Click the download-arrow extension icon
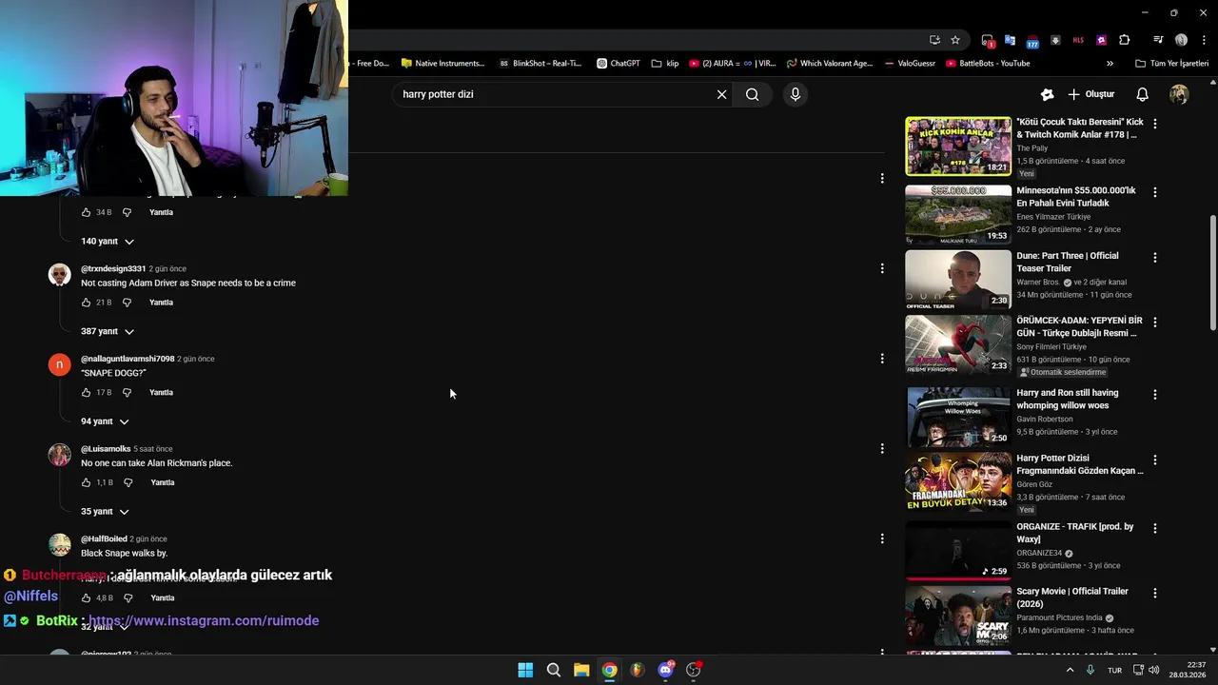 (x=1055, y=40)
